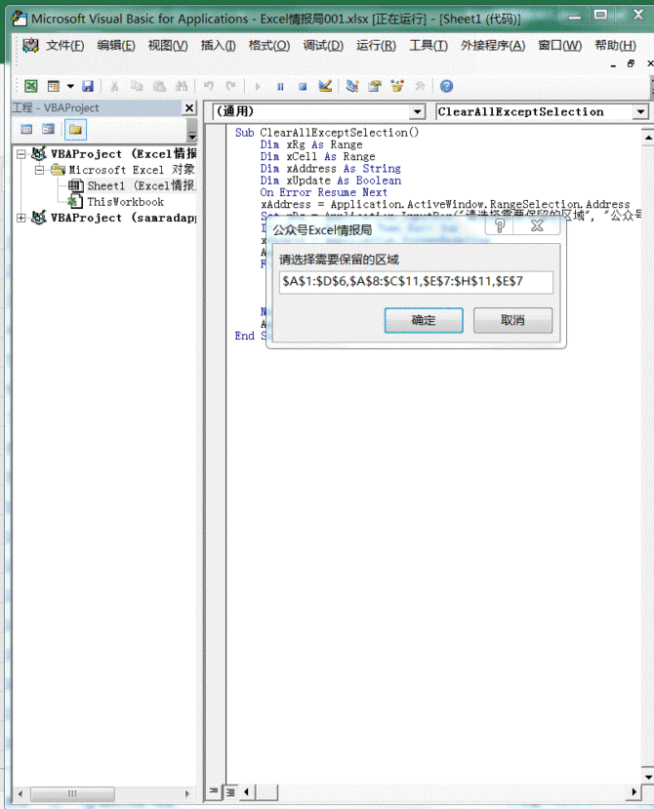Toggle Folders button in project panel
Image resolution: width=654 pixels, height=809 pixels.
click(x=75, y=129)
